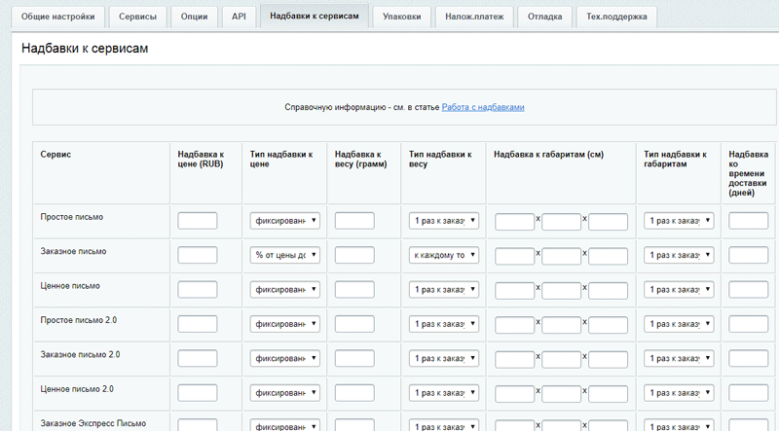
Task: Expand weight markup type dropdown for Простое письмо 2.0
Action: coord(443,324)
